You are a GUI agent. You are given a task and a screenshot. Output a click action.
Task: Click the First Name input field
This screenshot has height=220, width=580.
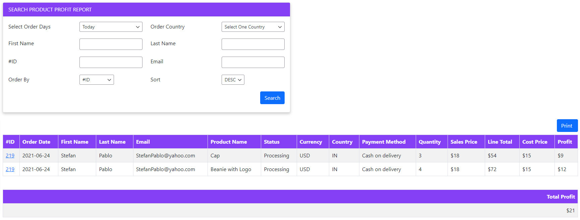pyautogui.click(x=111, y=44)
